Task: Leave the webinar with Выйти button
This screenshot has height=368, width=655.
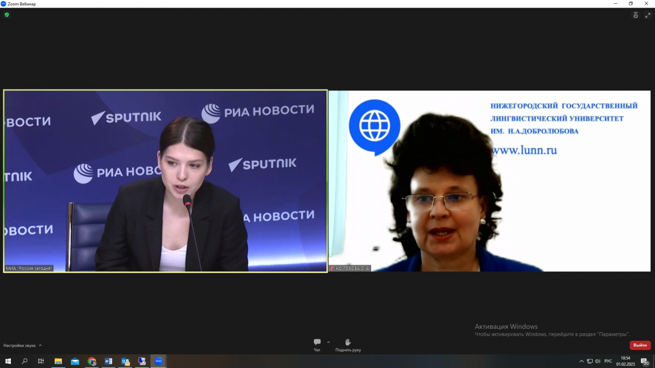Action: [x=640, y=345]
